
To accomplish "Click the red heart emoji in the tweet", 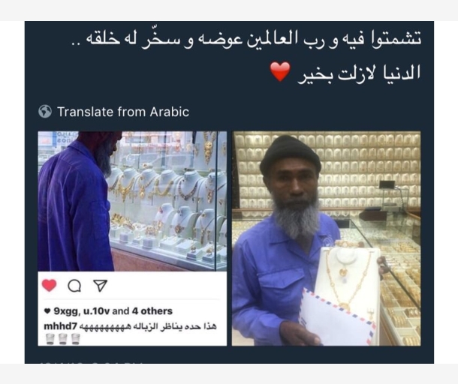I will 280,71.
